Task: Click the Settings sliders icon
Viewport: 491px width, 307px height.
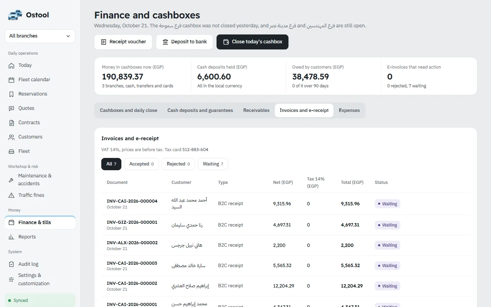Action: pos(11,279)
